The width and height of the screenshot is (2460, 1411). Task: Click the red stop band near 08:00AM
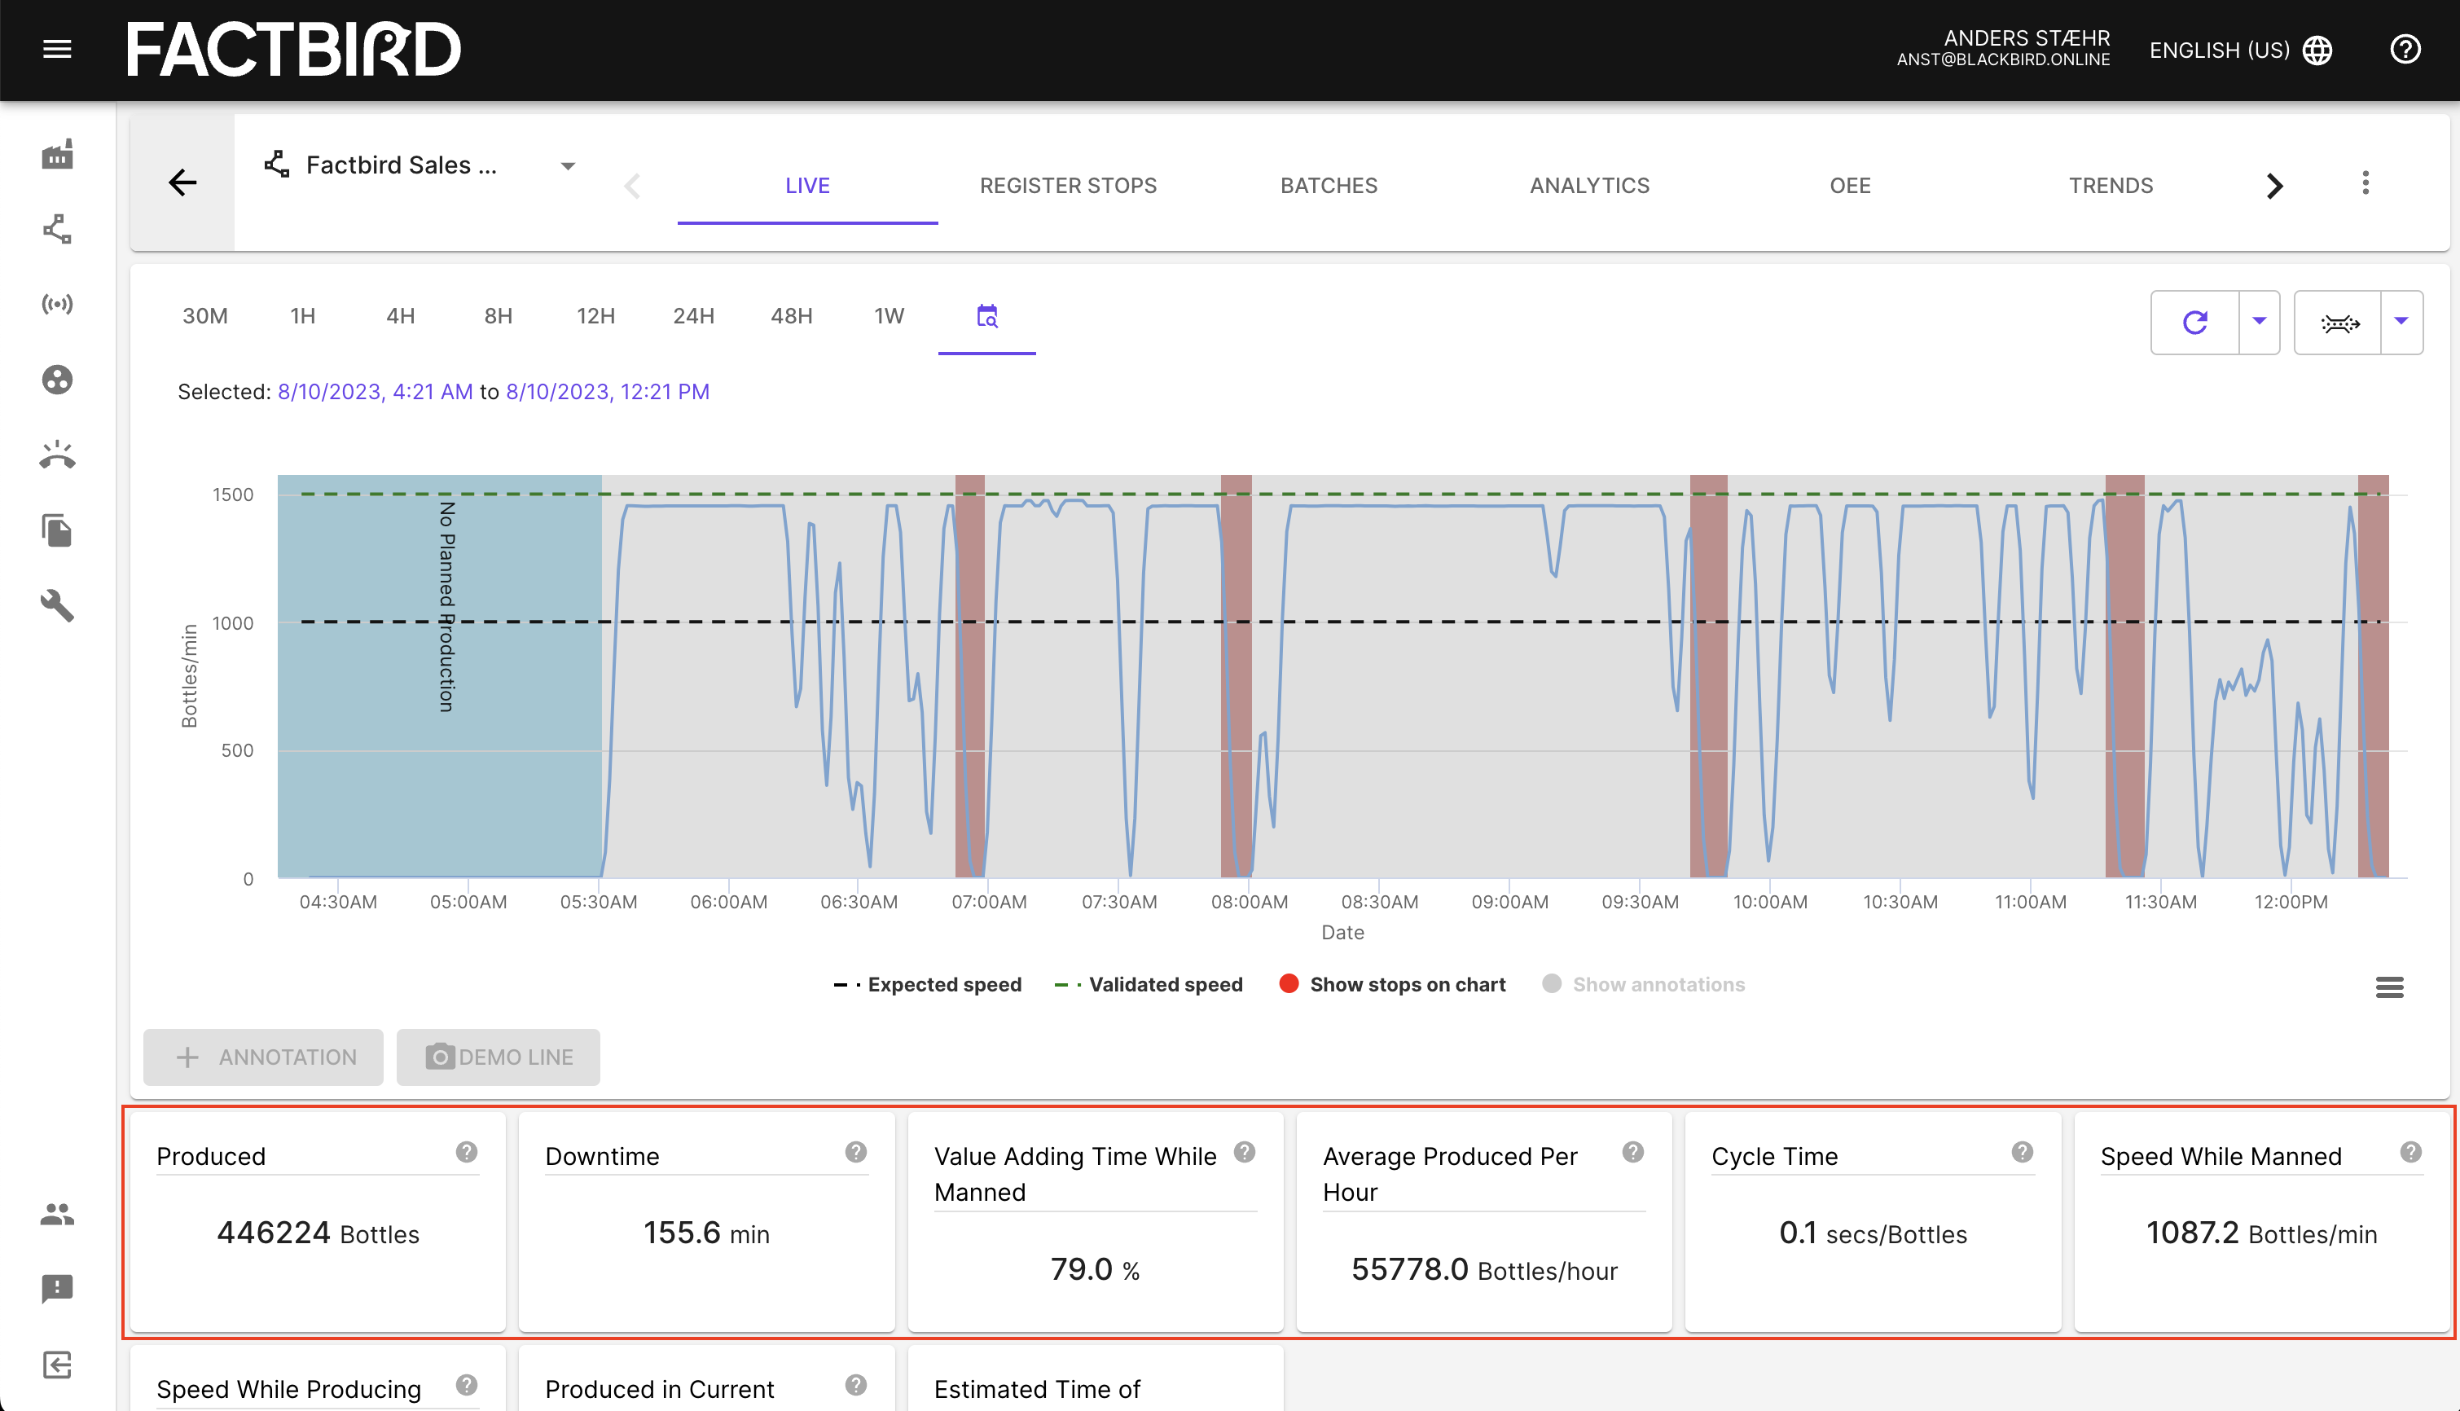point(1237,675)
